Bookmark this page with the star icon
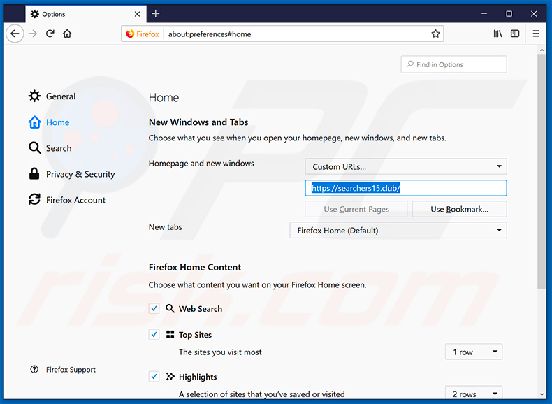 tap(435, 34)
